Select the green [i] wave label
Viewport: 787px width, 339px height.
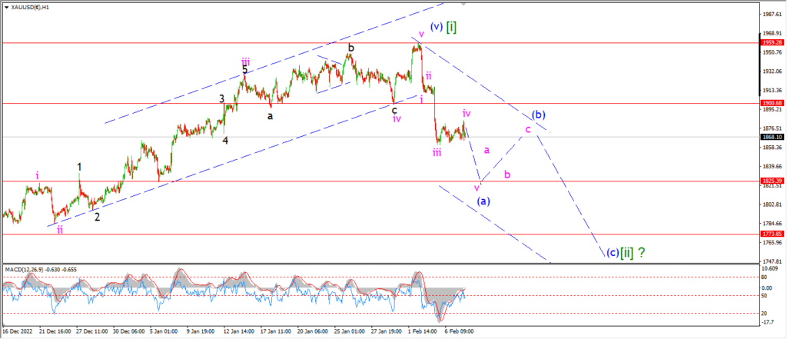[x=451, y=28]
